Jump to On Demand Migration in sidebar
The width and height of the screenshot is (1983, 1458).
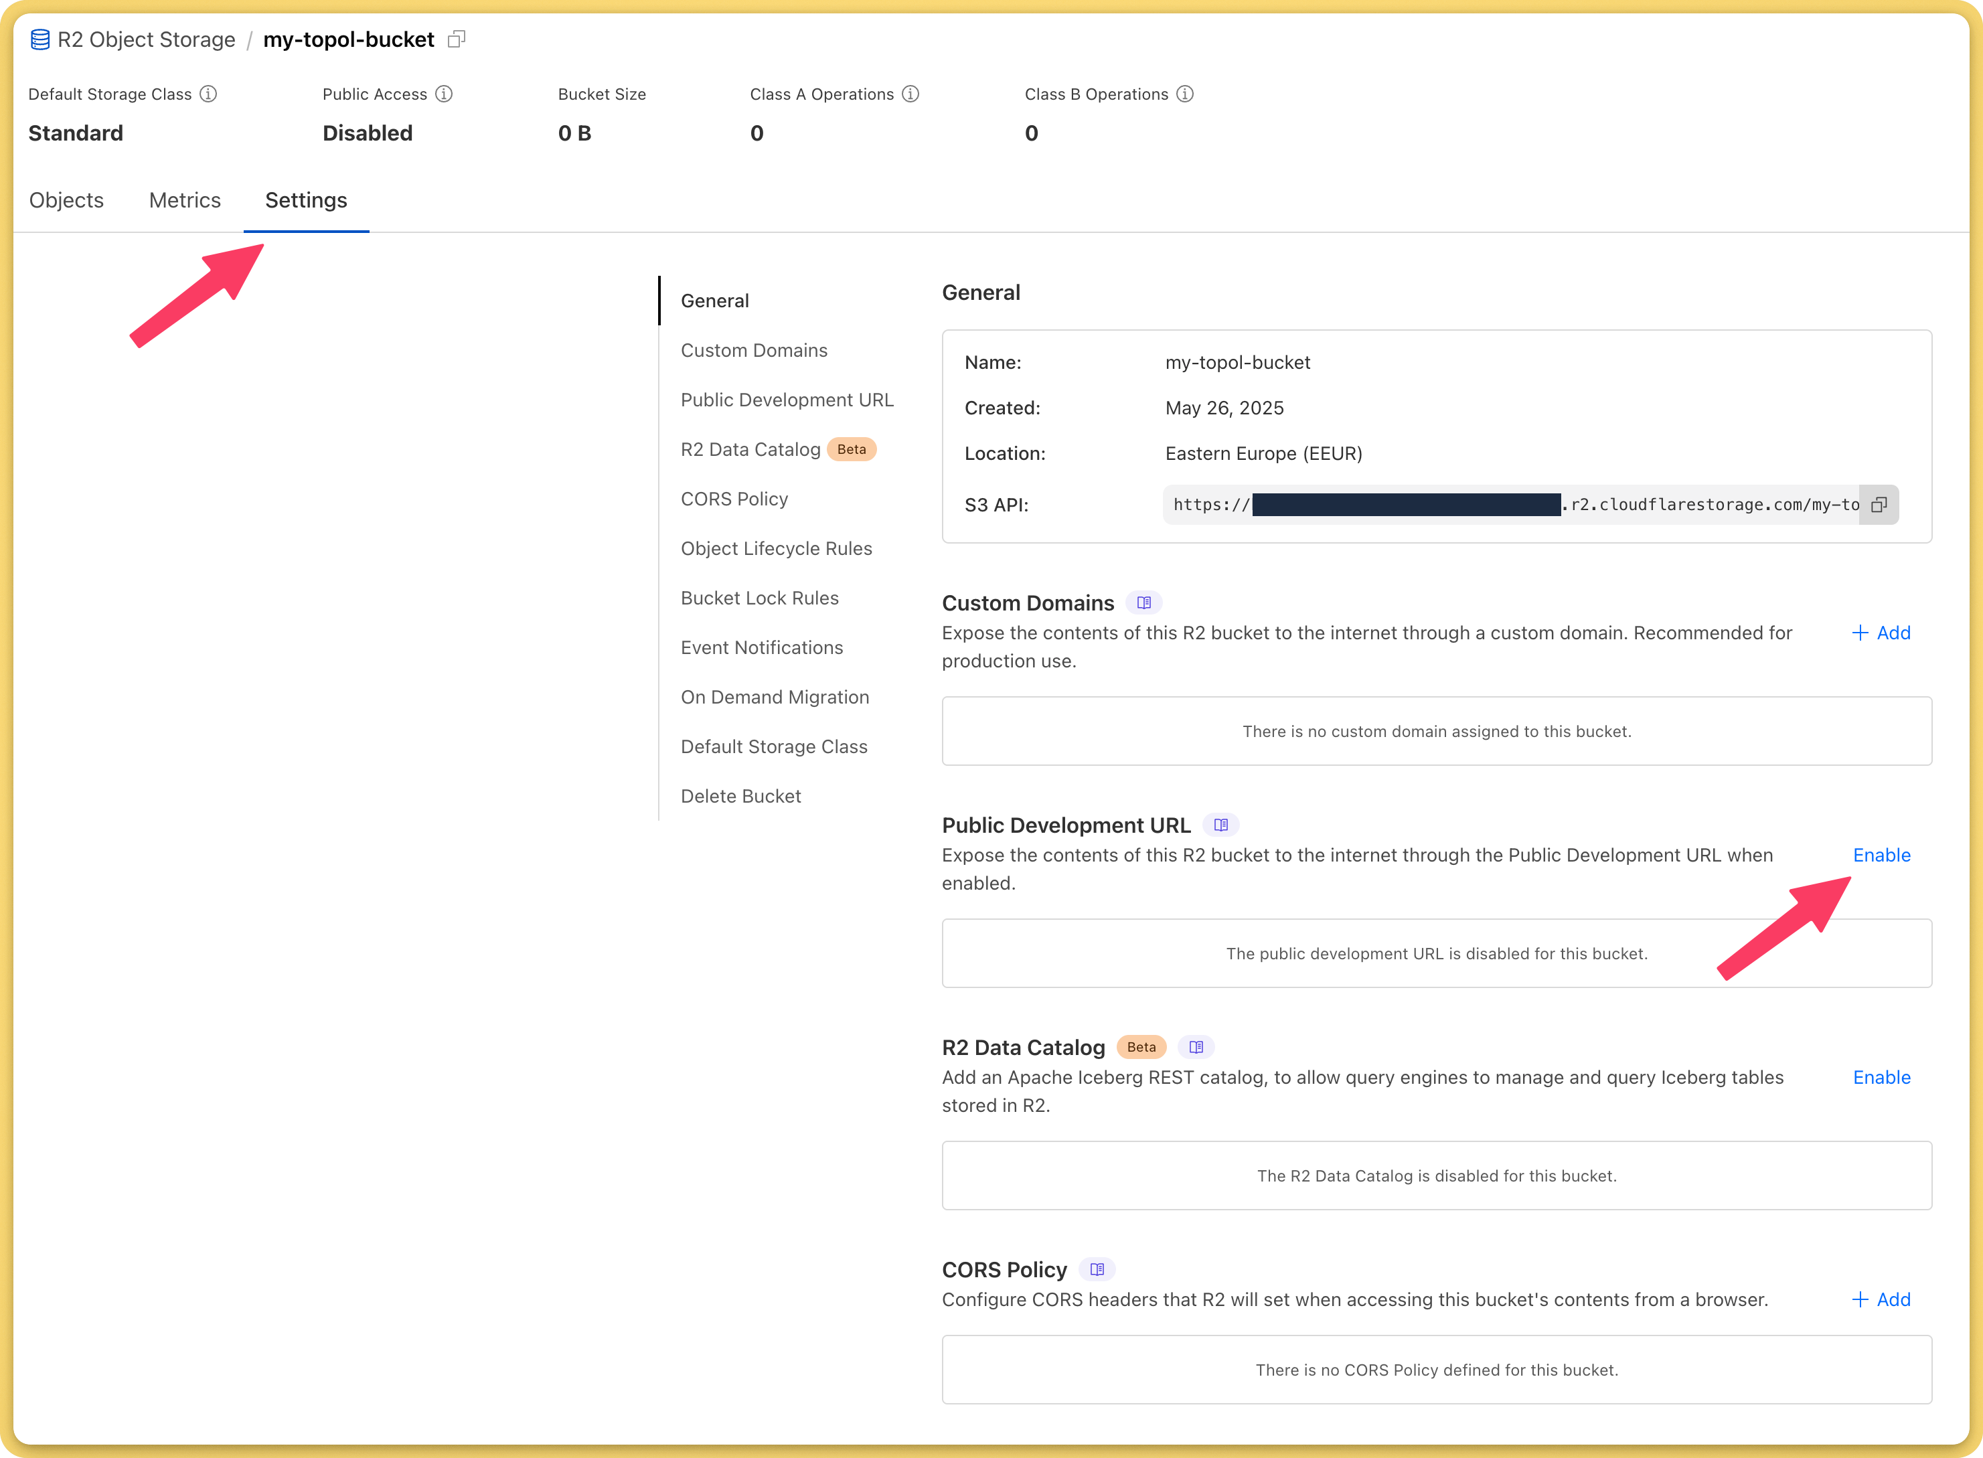[775, 698]
